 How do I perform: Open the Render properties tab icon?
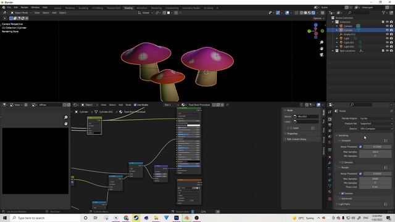coord(330,119)
